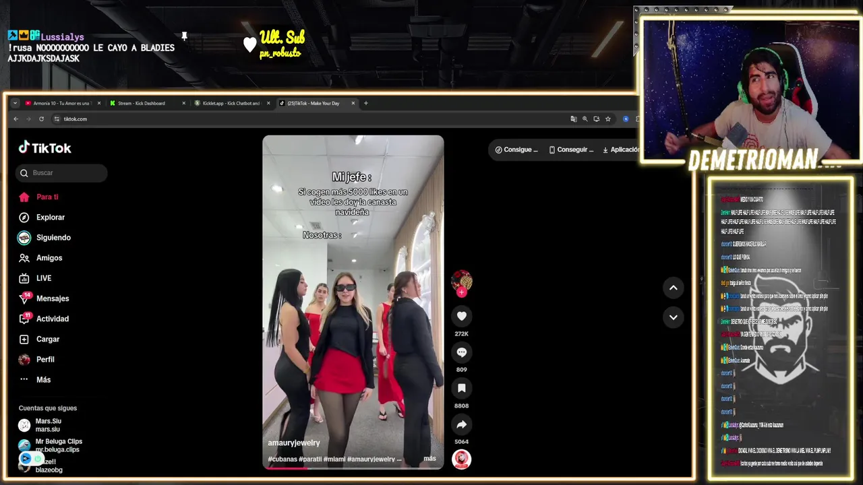Open amauryjewelry profile from video caption

pyautogui.click(x=294, y=443)
